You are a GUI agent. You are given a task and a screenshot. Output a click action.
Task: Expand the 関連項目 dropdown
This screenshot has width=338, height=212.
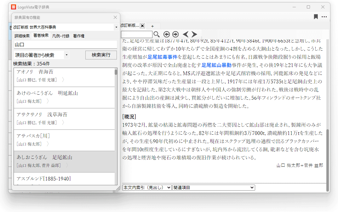click(213, 187)
